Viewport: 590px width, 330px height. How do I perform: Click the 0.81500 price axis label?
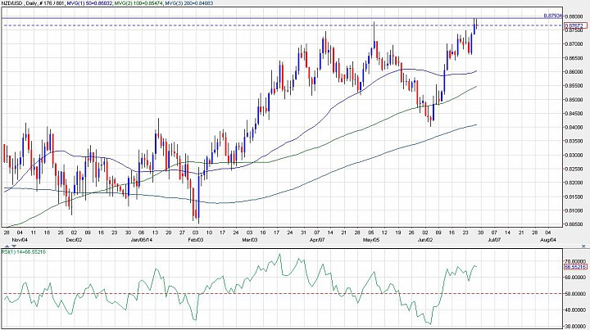click(574, 197)
